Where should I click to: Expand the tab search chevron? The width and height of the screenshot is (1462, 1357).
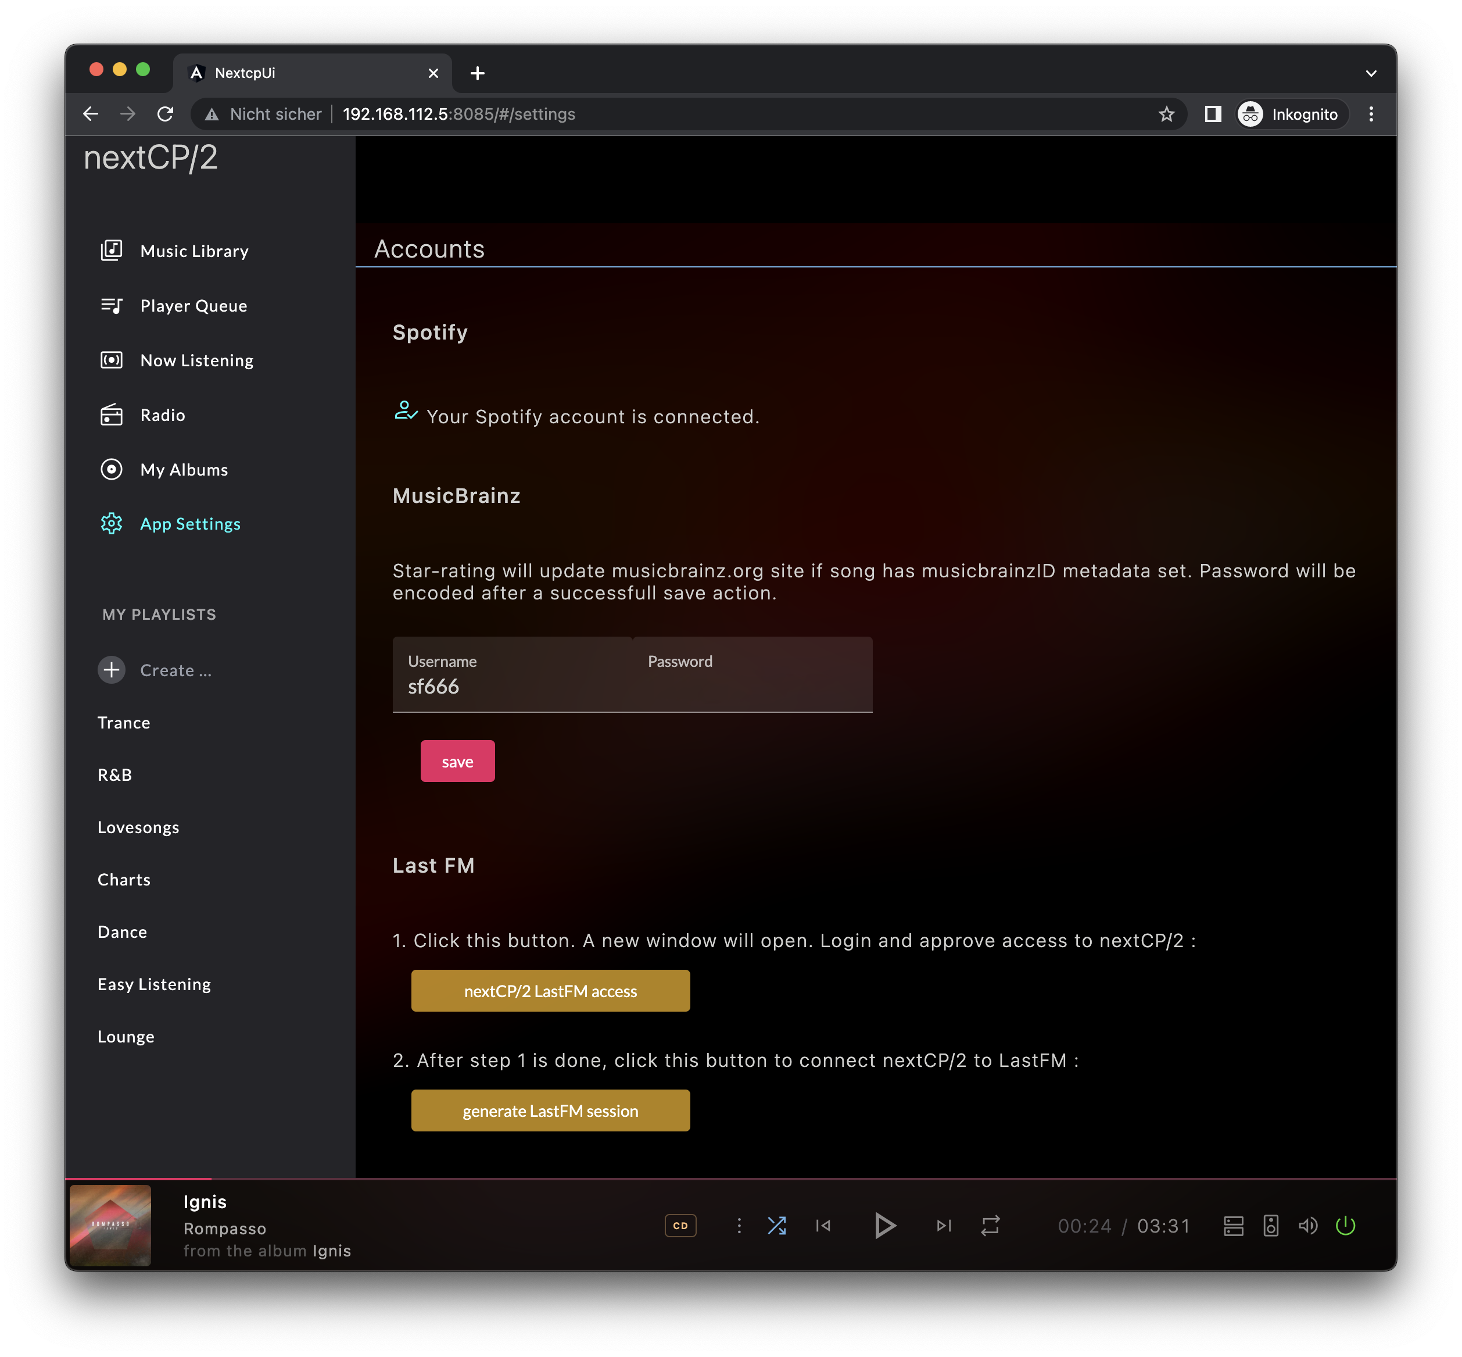[1371, 73]
